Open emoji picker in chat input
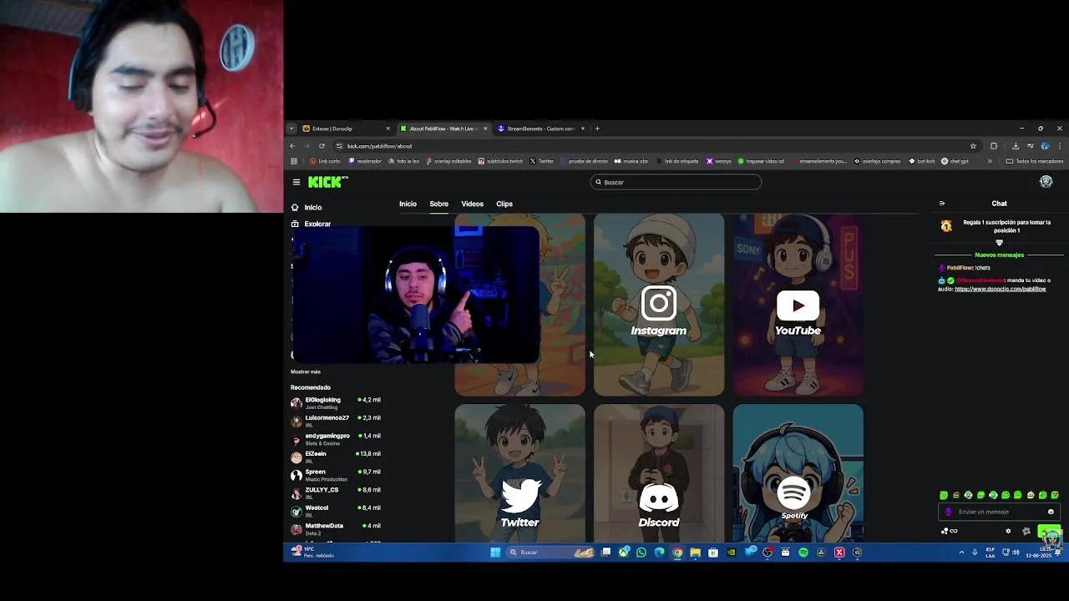This screenshot has height=601, width=1069. pyautogui.click(x=1051, y=512)
